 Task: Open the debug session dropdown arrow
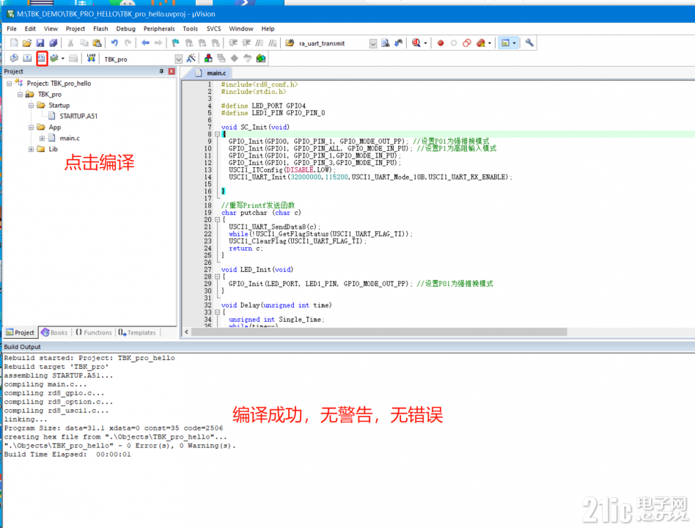tap(425, 43)
